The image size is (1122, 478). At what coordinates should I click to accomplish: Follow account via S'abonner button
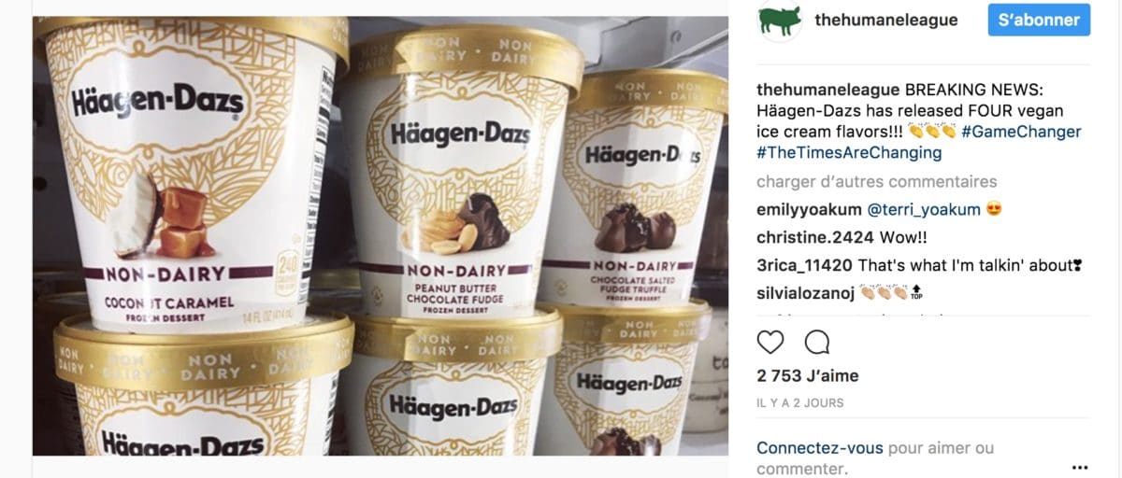[1039, 20]
